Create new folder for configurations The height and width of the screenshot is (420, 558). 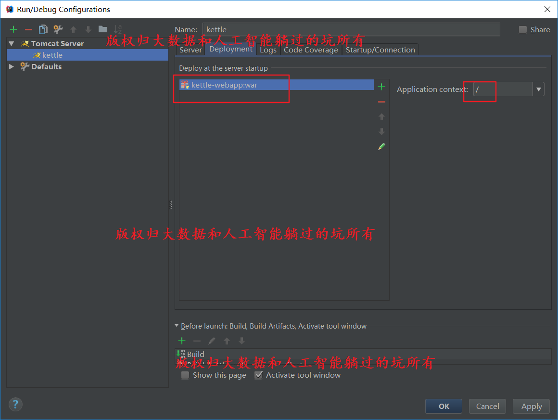pos(103,29)
